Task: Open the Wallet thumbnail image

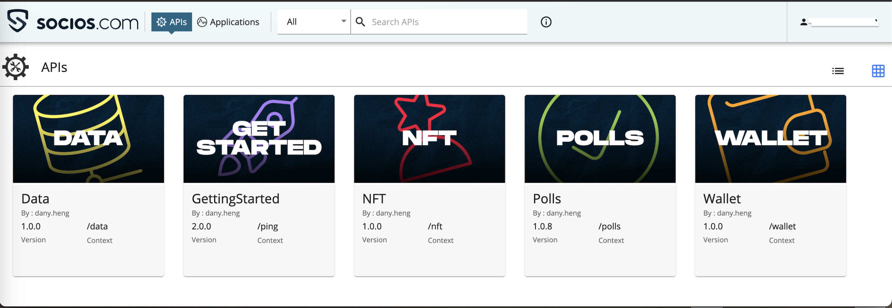Action: pos(770,139)
